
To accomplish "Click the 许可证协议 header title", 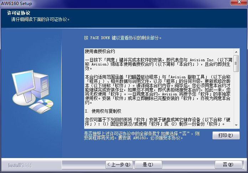I will (x=19, y=13).
